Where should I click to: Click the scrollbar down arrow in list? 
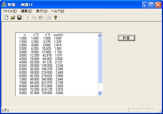(x=100, y=93)
